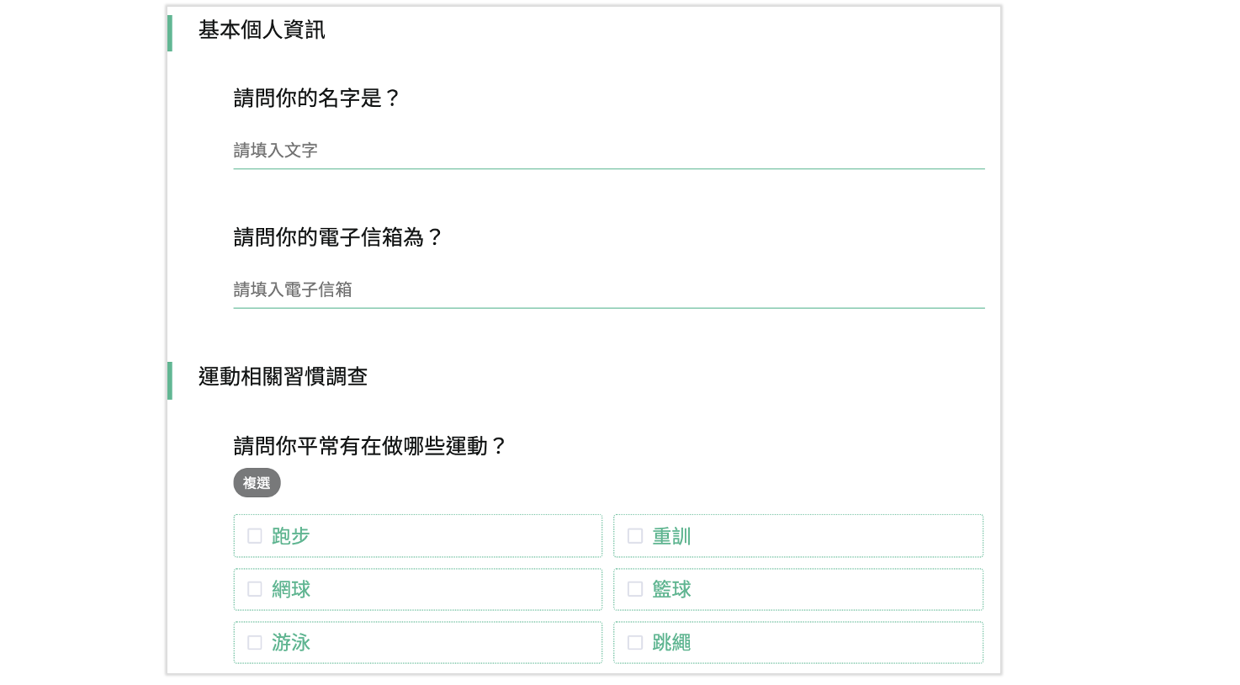Click the 基本個人資訊 section header

pyautogui.click(x=262, y=30)
